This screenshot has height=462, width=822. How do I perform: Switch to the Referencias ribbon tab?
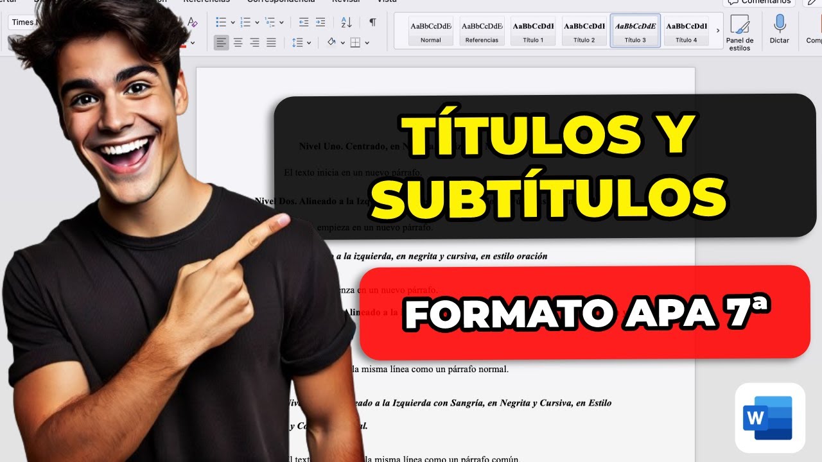tap(206, 1)
